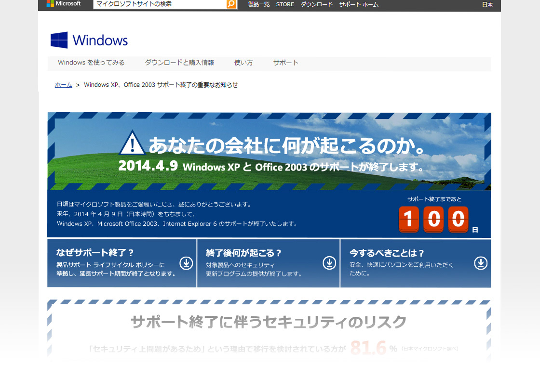Screen dimensions: 540x378
Task: Select the Windows を使ってみる tab
Action: (x=91, y=63)
